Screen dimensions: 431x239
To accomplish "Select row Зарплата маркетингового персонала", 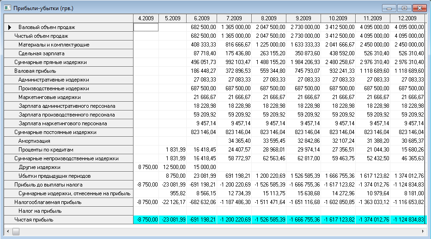I will pyautogui.click(x=69, y=123).
